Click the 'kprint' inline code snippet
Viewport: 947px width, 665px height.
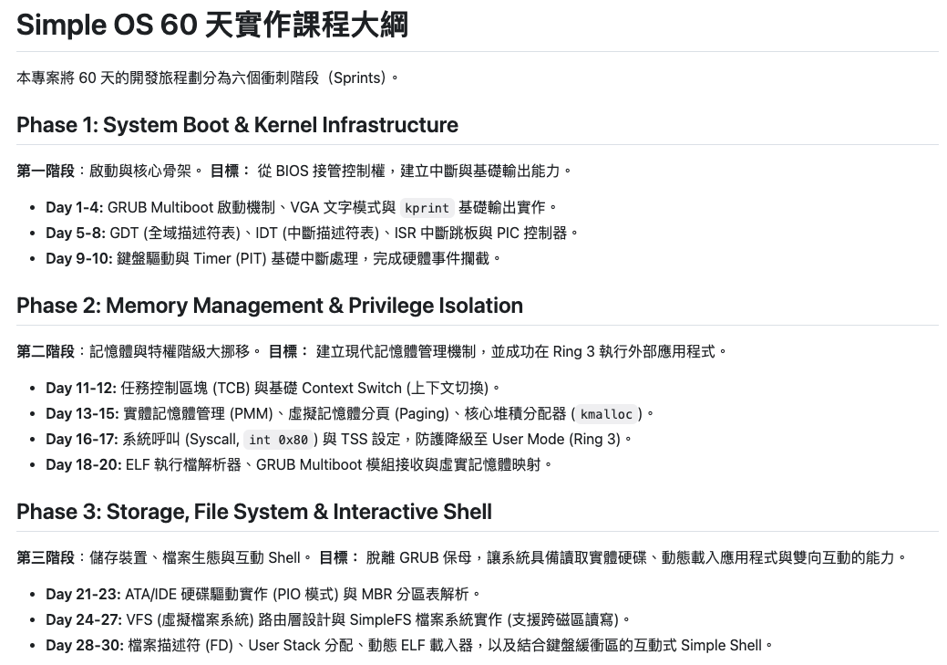pyautogui.click(x=427, y=208)
